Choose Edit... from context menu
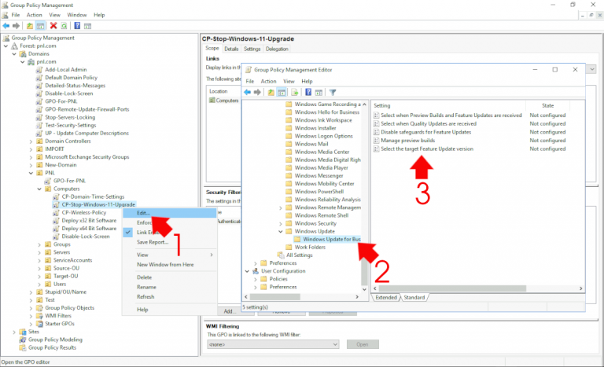Screen dimensions: 604x367 pyautogui.click(x=170, y=213)
